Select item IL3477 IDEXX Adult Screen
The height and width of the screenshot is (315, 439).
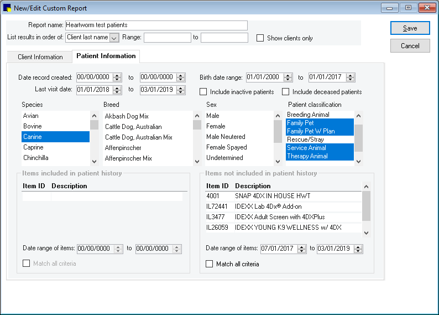(283, 217)
